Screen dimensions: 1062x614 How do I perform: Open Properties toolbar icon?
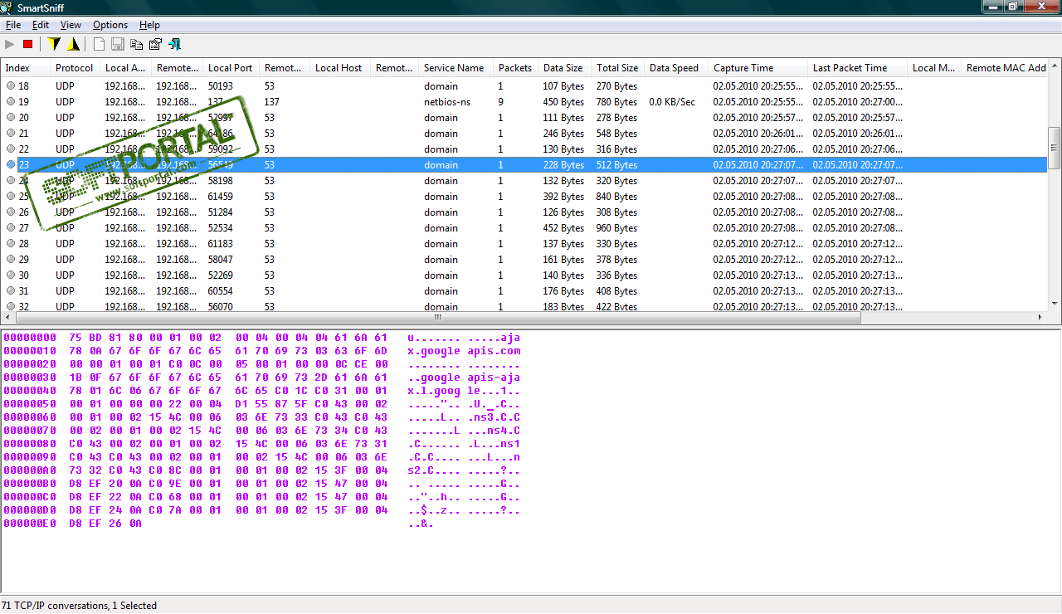point(155,44)
